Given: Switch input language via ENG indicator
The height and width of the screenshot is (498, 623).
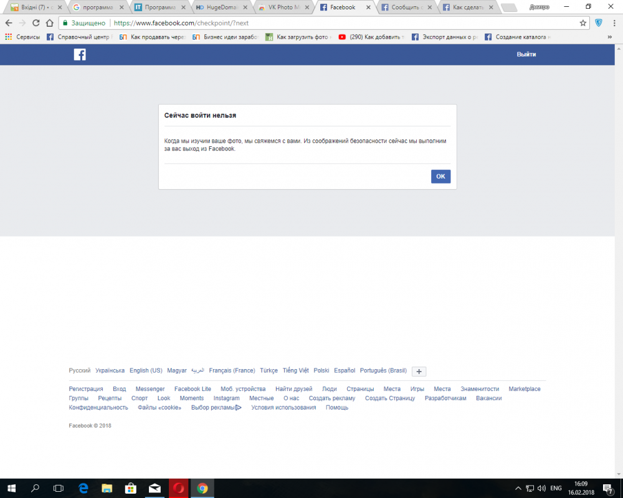Looking at the screenshot, I should point(556,488).
